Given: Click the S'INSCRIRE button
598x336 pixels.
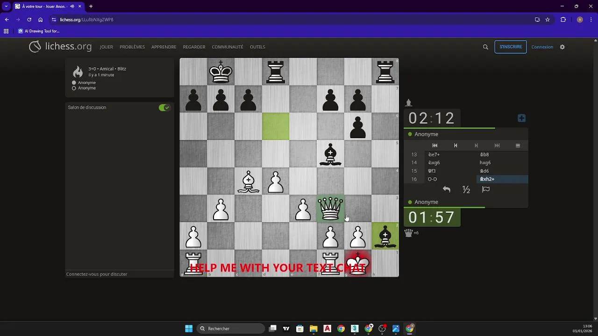Looking at the screenshot, I should point(511,47).
